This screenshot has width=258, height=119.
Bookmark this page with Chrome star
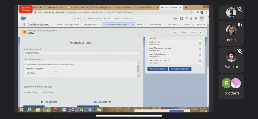pyautogui.click(x=192, y=12)
